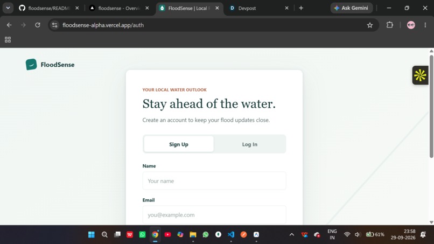Open the Wi-Fi network tray icon
Screen dimensions: 434x244
[347, 235]
